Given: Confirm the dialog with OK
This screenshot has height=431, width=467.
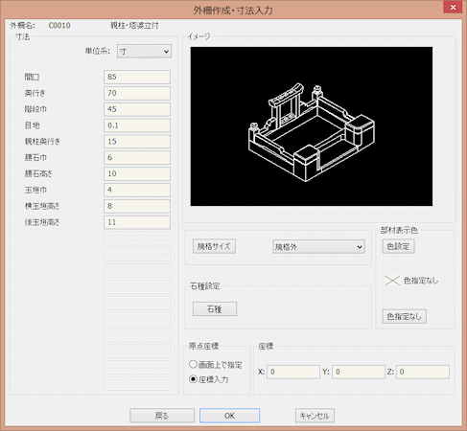Looking at the screenshot, I should tap(229, 416).
